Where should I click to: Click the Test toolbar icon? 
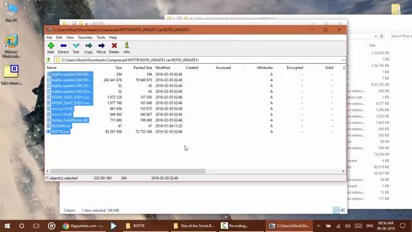[76, 48]
